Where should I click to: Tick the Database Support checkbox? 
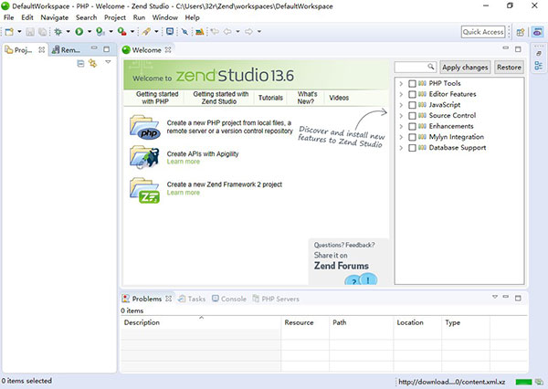tap(413, 148)
